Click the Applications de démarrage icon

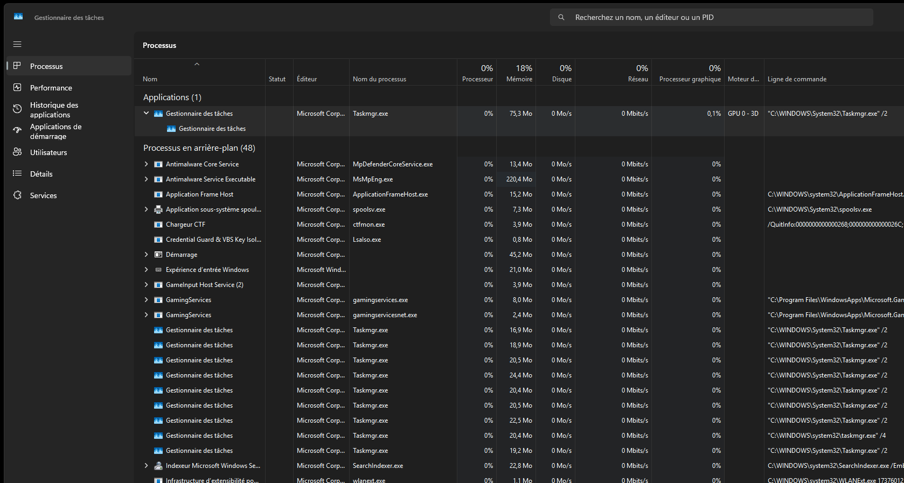coord(17,131)
